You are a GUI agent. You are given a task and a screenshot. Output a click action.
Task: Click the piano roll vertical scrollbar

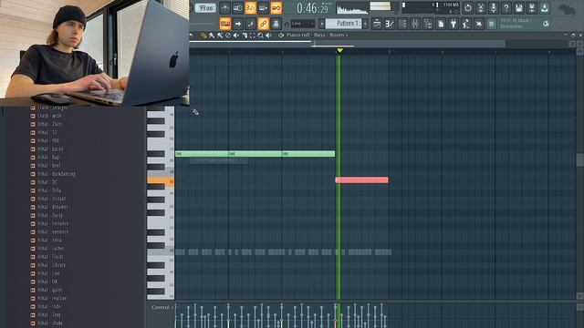click(580, 160)
